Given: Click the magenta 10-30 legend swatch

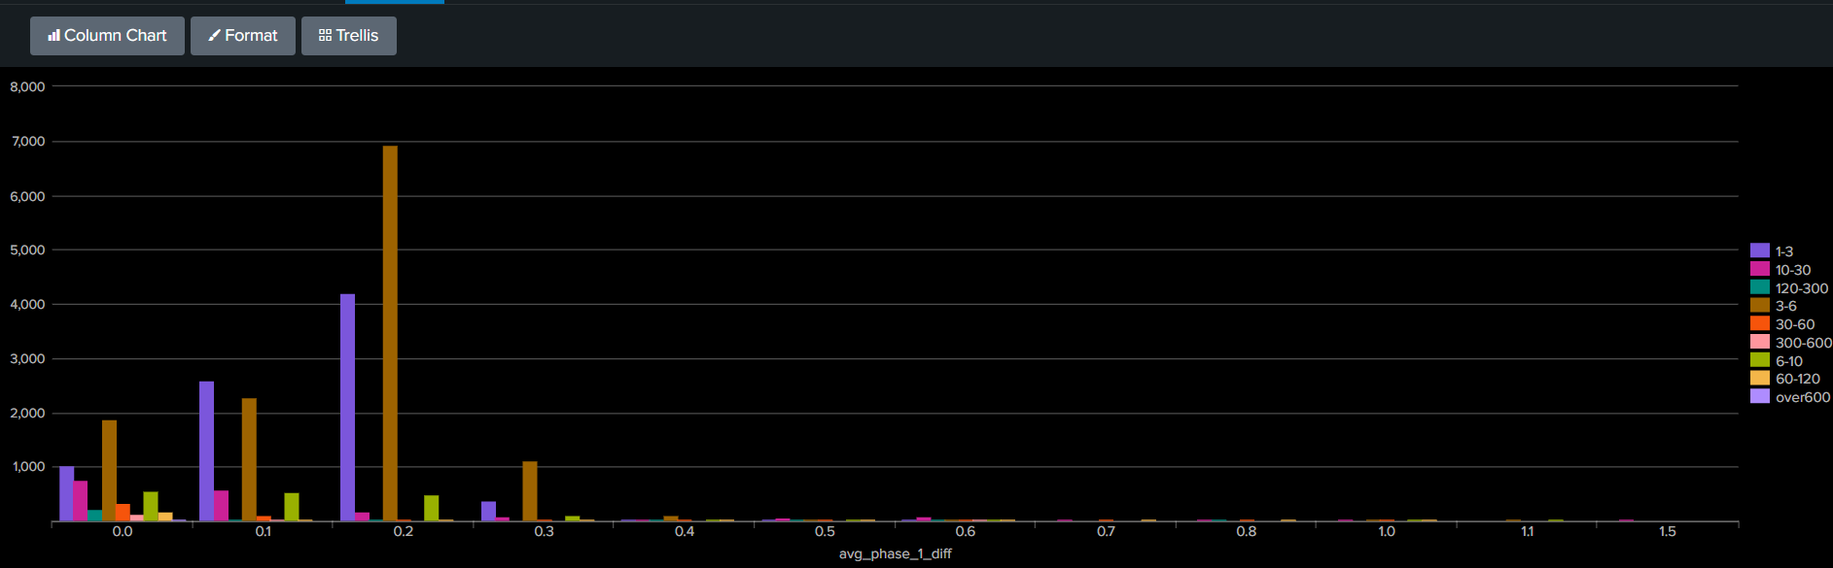Looking at the screenshot, I should 1760,269.
